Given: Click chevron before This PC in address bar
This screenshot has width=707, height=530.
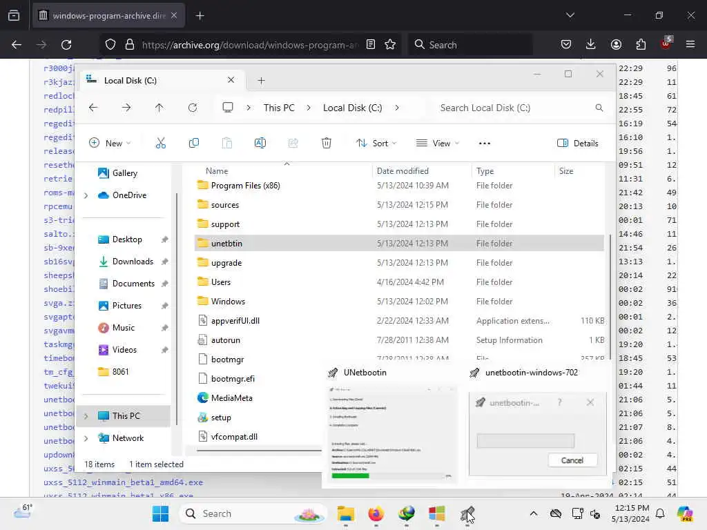Looking at the screenshot, I should click(249, 108).
